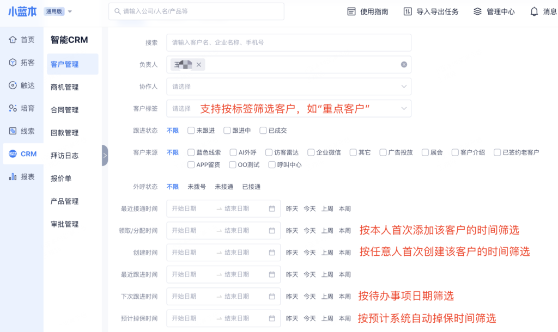Viewport: 558px width, 332px height.
Task: Click the 报表 chart icon
Action: [x=13, y=177]
